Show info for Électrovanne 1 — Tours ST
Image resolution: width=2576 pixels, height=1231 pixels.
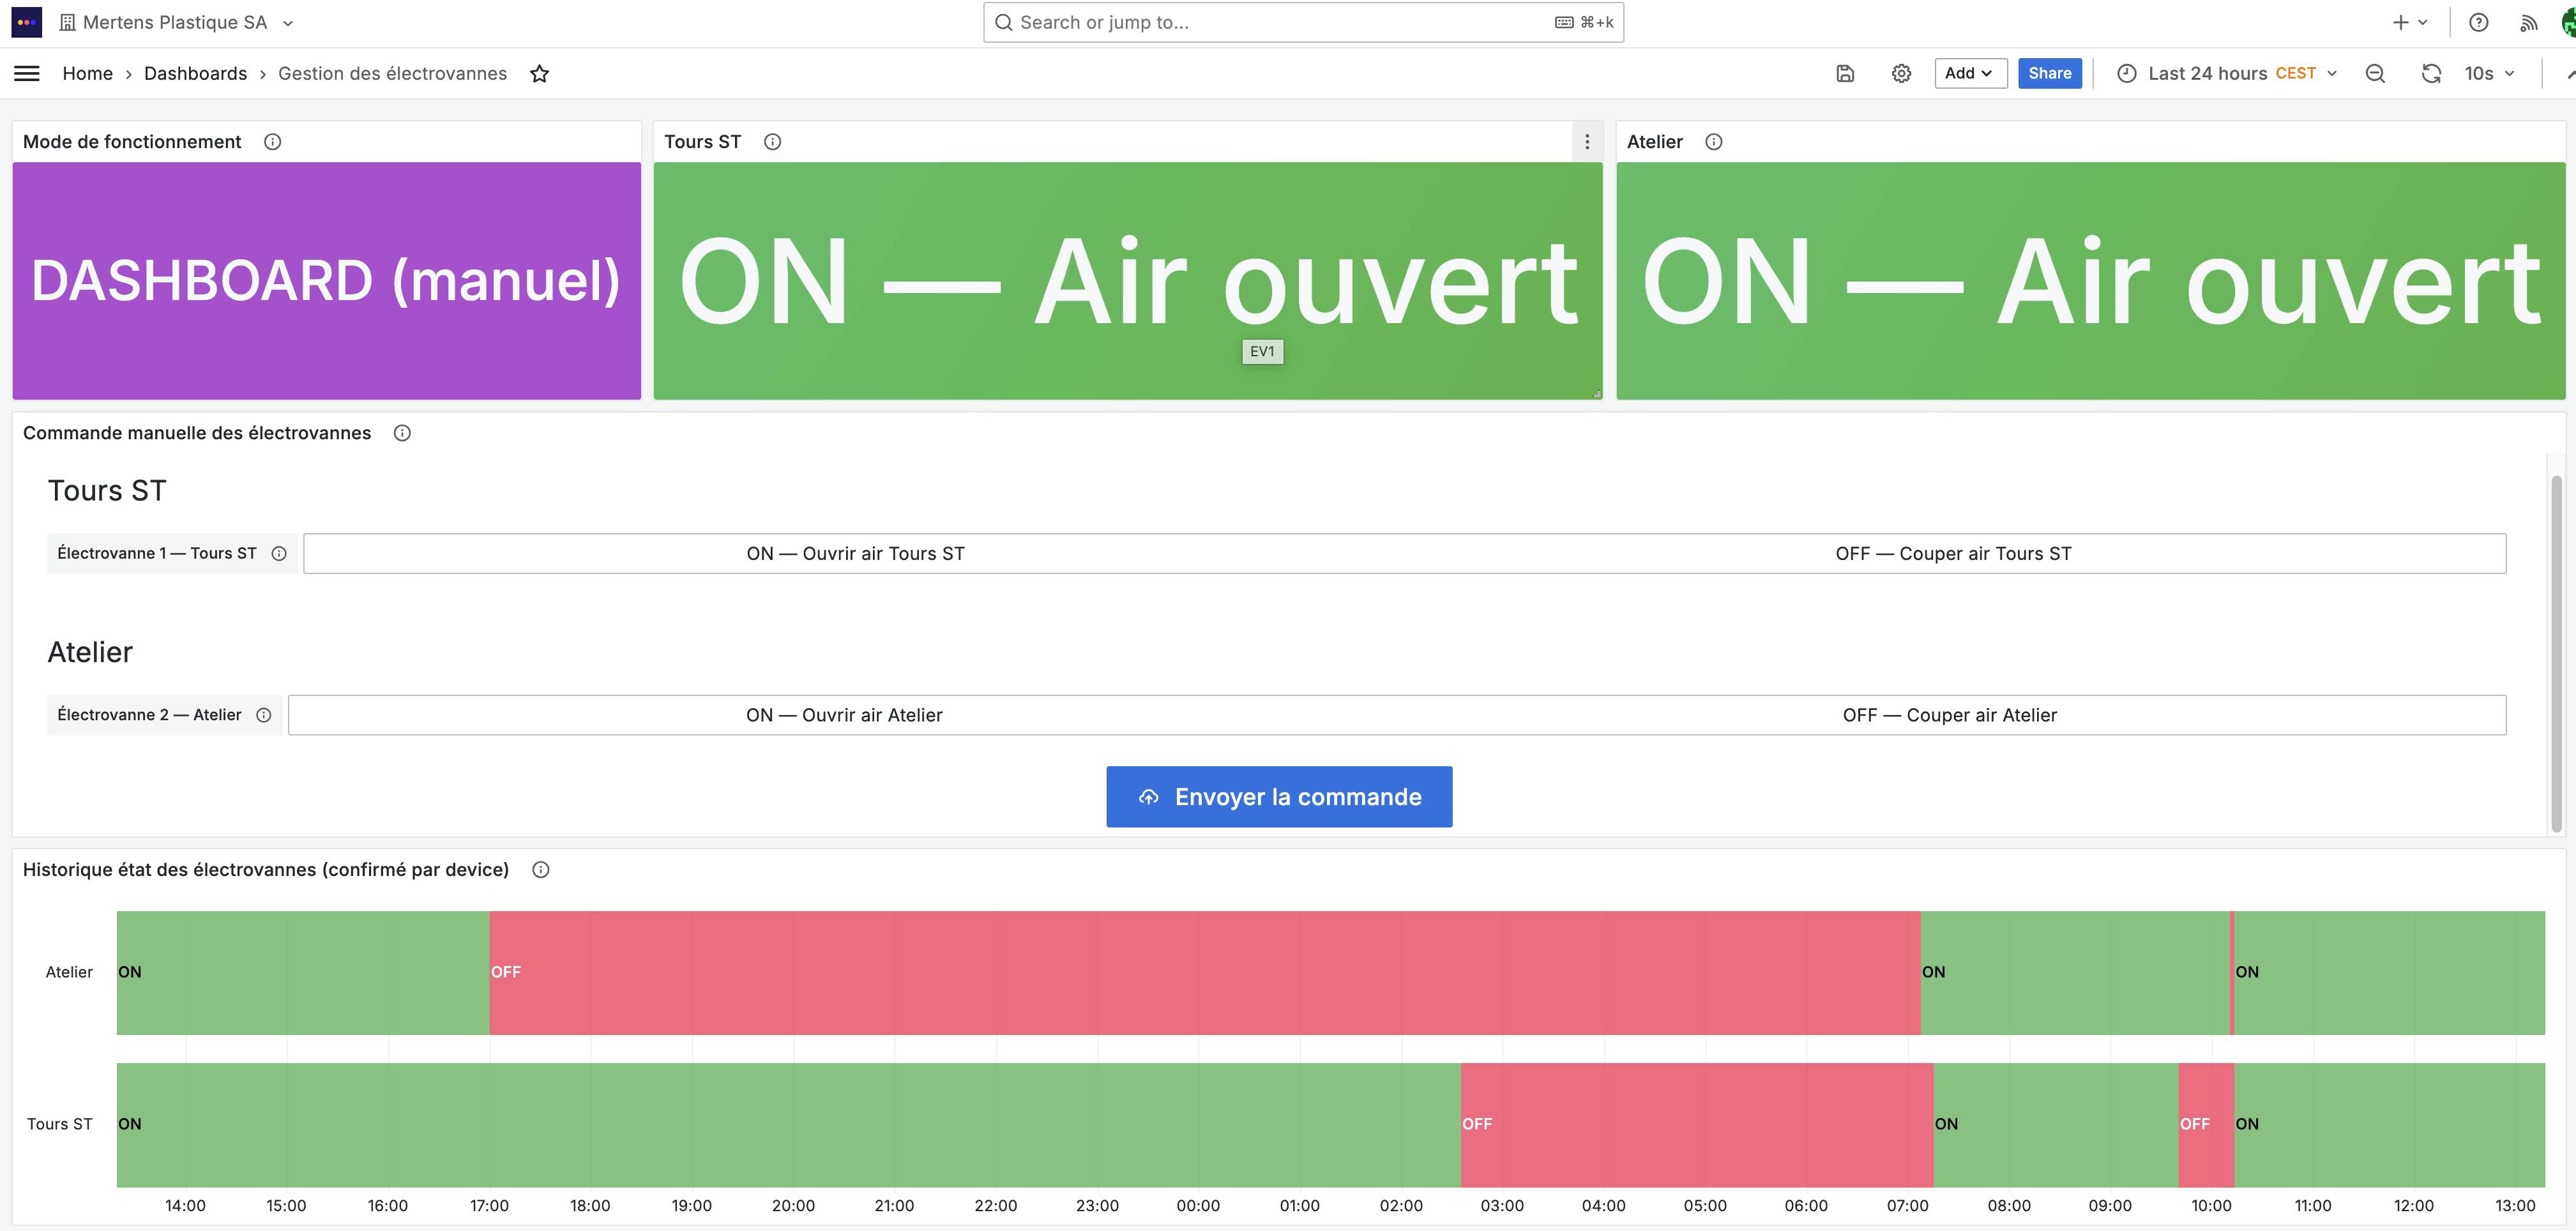[x=279, y=553]
